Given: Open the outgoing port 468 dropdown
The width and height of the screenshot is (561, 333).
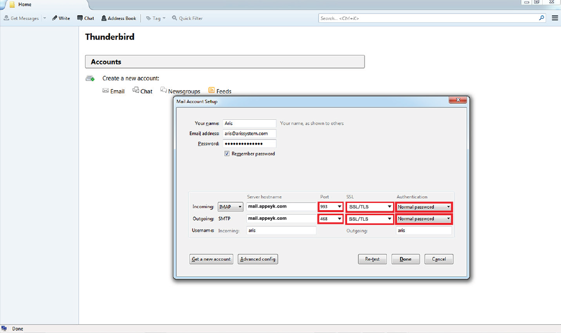Looking at the screenshot, I should [x=331, y=219].
